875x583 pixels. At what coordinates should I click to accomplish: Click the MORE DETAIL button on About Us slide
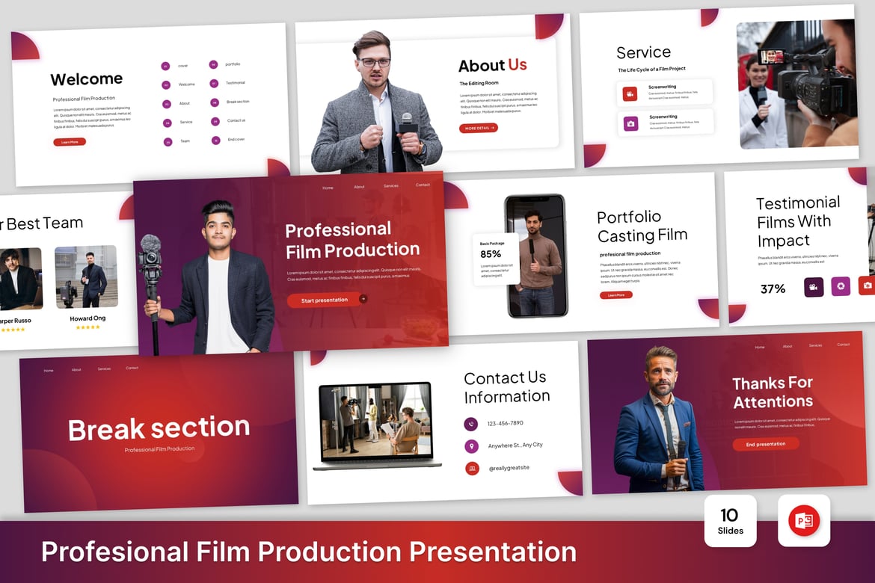click(x=478, y=129)
